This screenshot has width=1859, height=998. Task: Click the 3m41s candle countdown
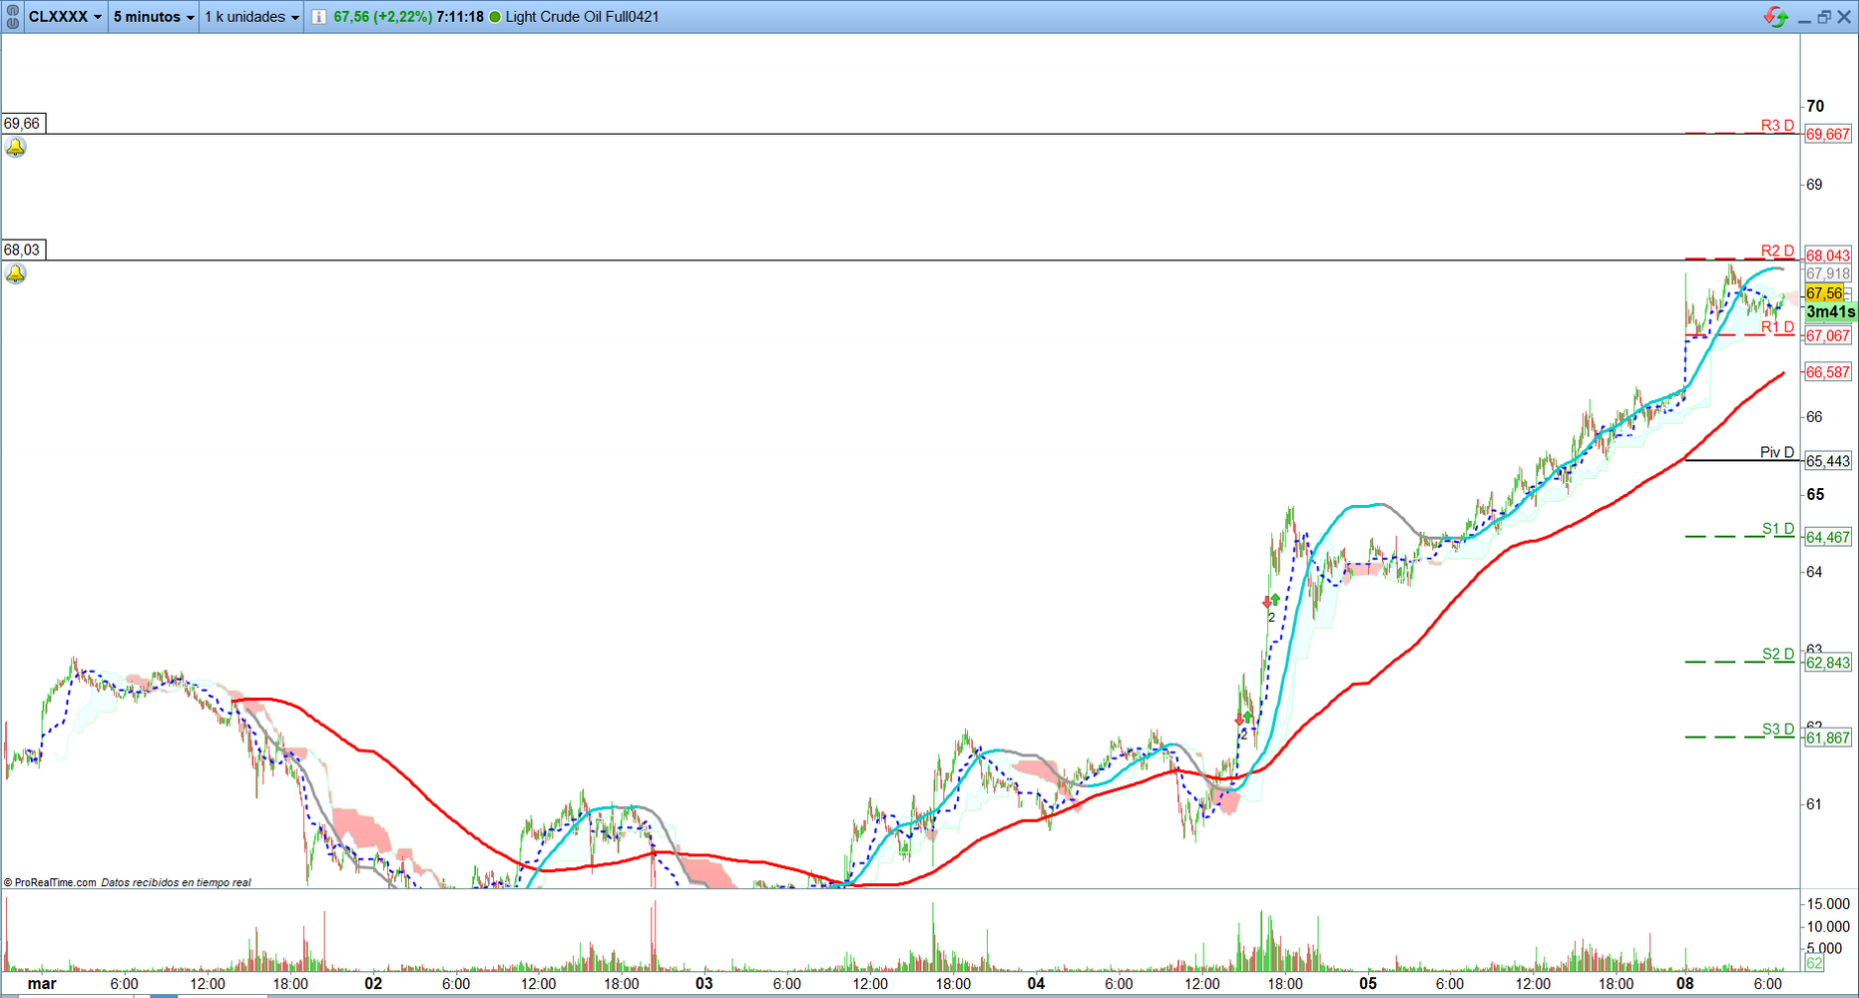(1830, 312)
